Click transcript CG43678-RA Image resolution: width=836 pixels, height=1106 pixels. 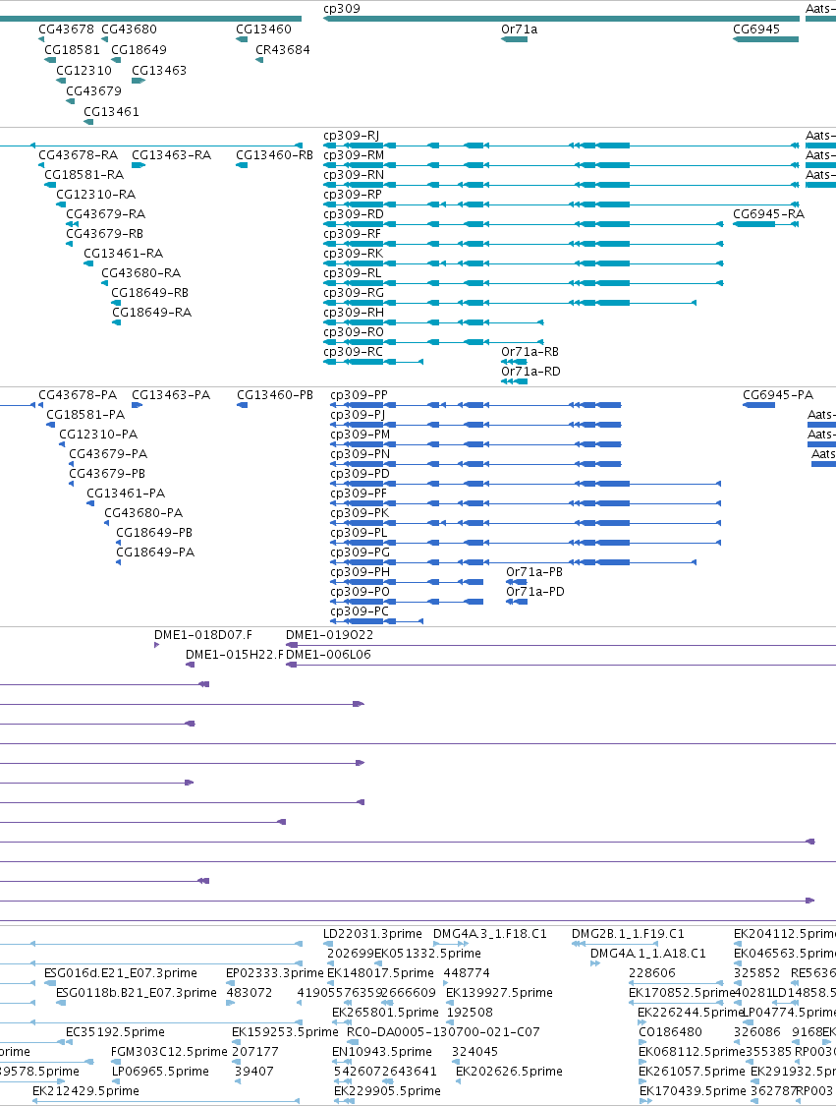click(x=78, y=155)
